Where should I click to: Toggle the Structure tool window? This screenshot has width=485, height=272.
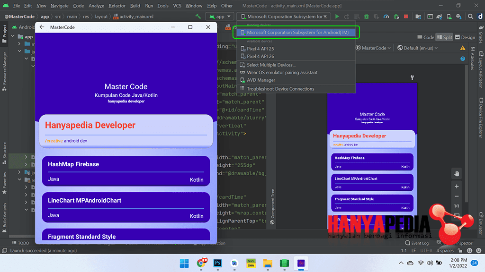coord(4,153)
